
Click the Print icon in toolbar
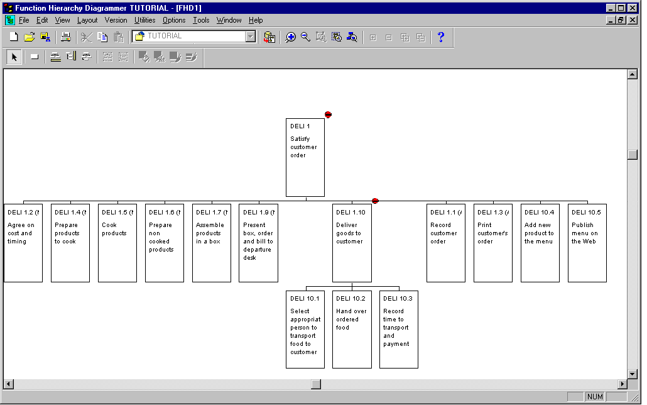click(x=65, y=37)
